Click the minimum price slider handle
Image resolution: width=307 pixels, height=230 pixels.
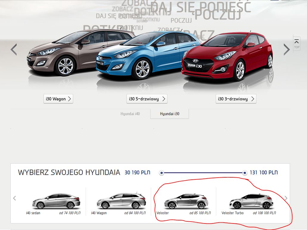(x=162, y=173)
